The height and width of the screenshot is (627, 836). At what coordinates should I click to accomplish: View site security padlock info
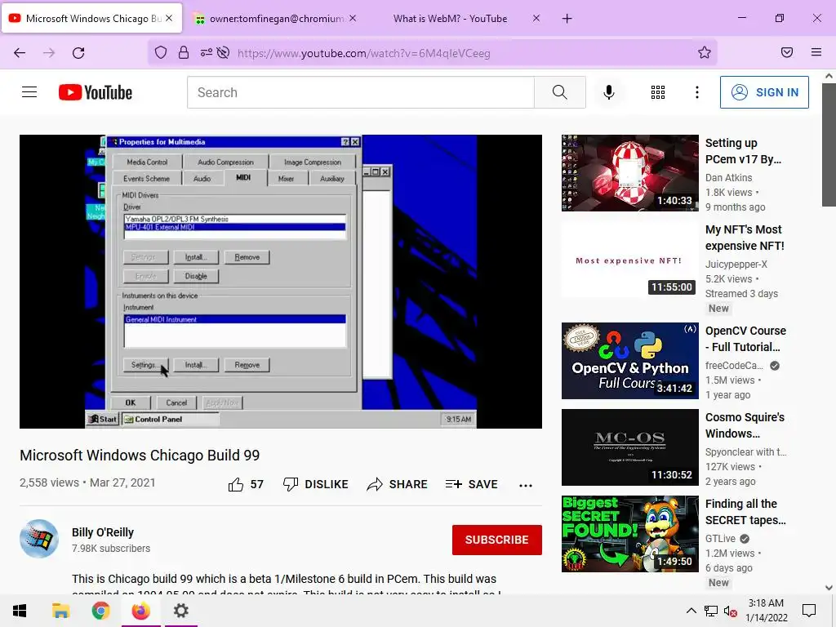pos(184,52)
